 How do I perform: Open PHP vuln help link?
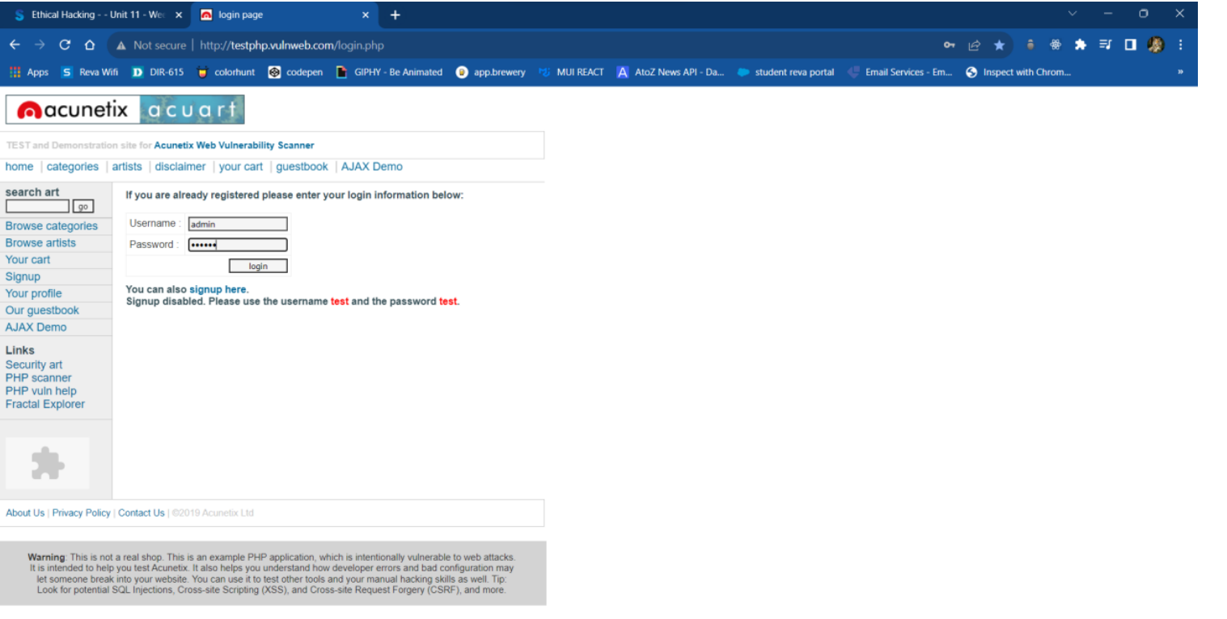[40, 391]
